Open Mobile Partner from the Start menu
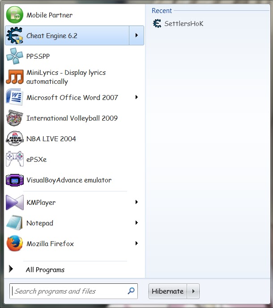Image resolution: width=273 pixels, height=308 pixels. tap(74, 15)
